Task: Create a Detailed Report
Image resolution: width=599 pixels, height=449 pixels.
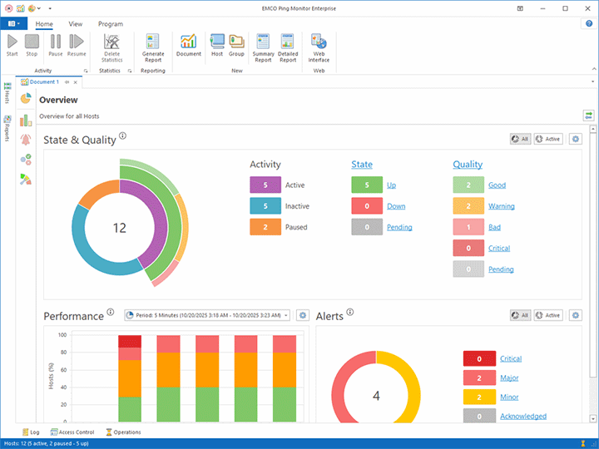Action: point(288,47)
